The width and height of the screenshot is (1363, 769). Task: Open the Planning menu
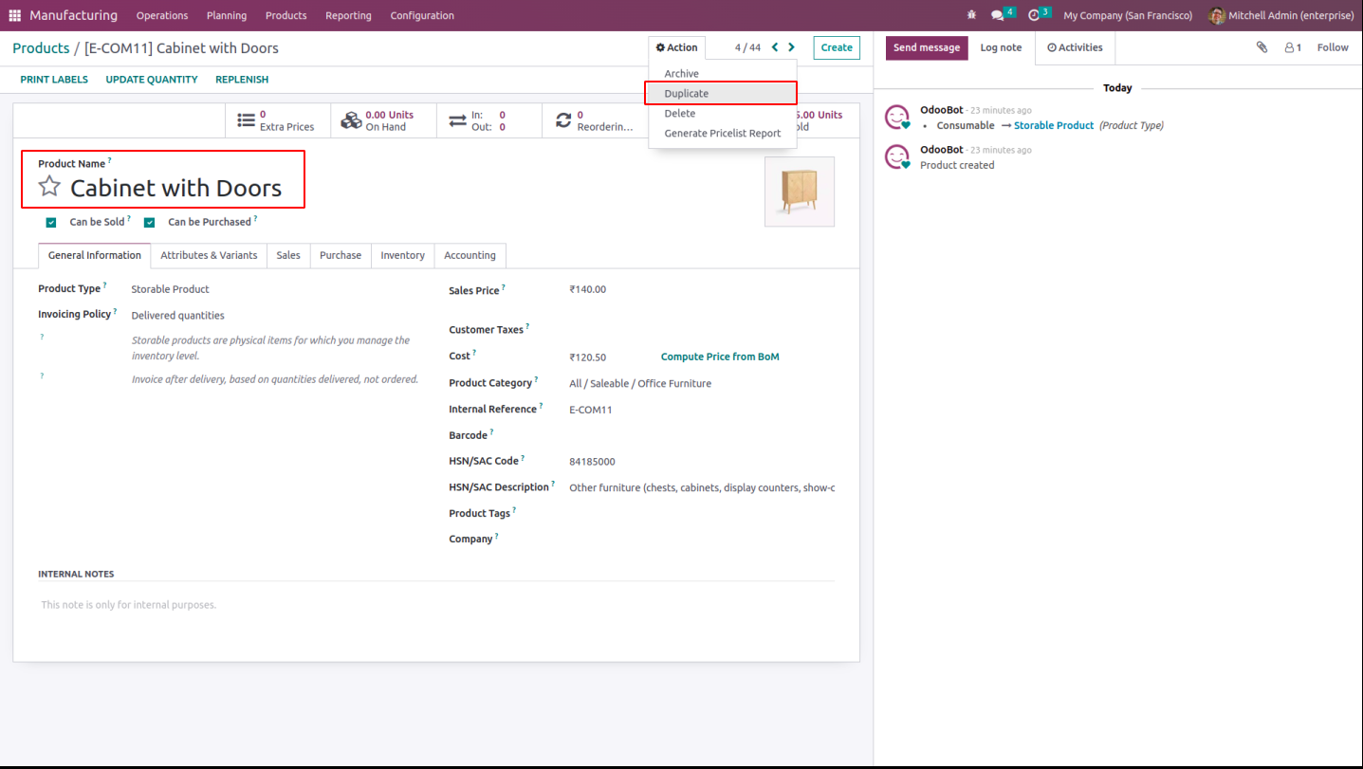coord(227,15)
